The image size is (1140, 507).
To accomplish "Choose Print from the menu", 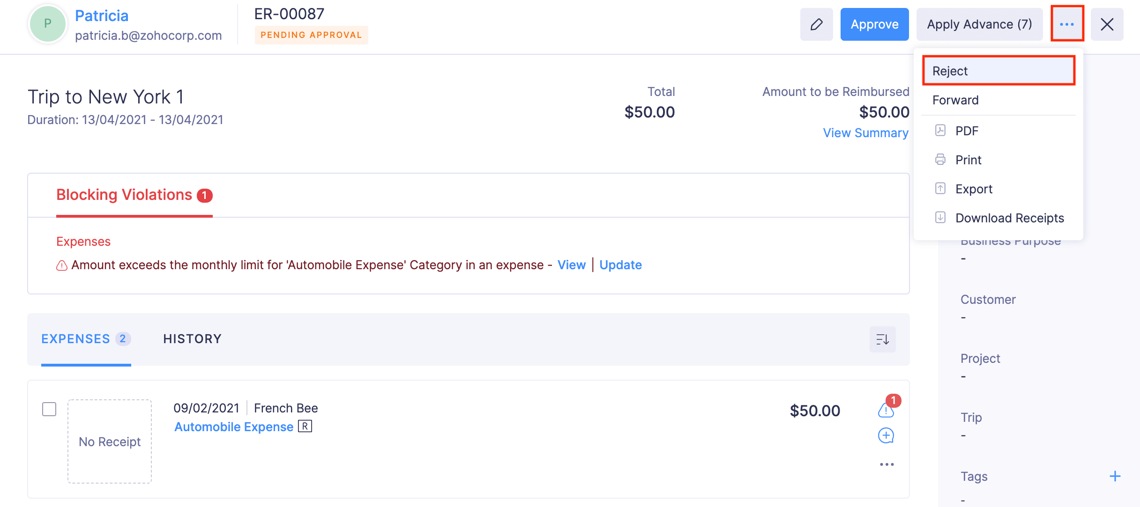I will (x=968, y=160).
